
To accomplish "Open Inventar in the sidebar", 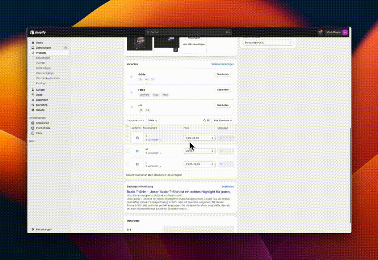I will click(x=41, y=63).
